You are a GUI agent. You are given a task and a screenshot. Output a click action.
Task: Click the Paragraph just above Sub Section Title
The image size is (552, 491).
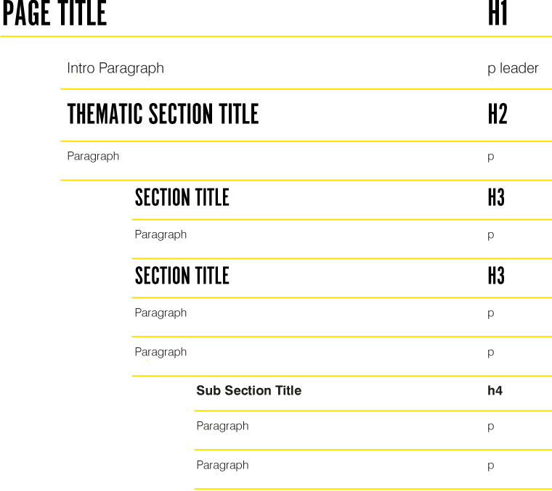pyautogui.click(x=161, y=352)
